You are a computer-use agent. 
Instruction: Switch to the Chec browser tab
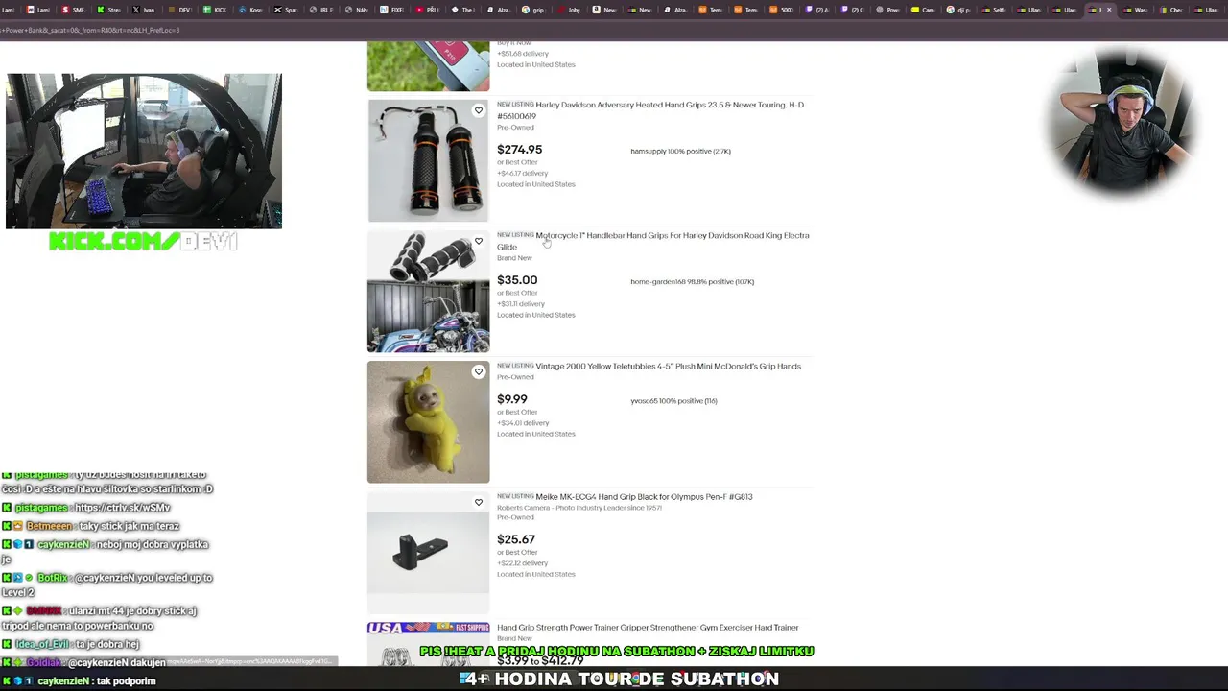point(1171,10)
